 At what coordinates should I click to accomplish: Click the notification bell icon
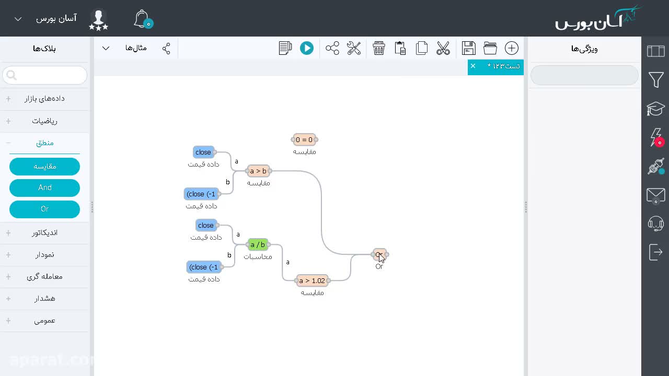(x=142, y=19)
